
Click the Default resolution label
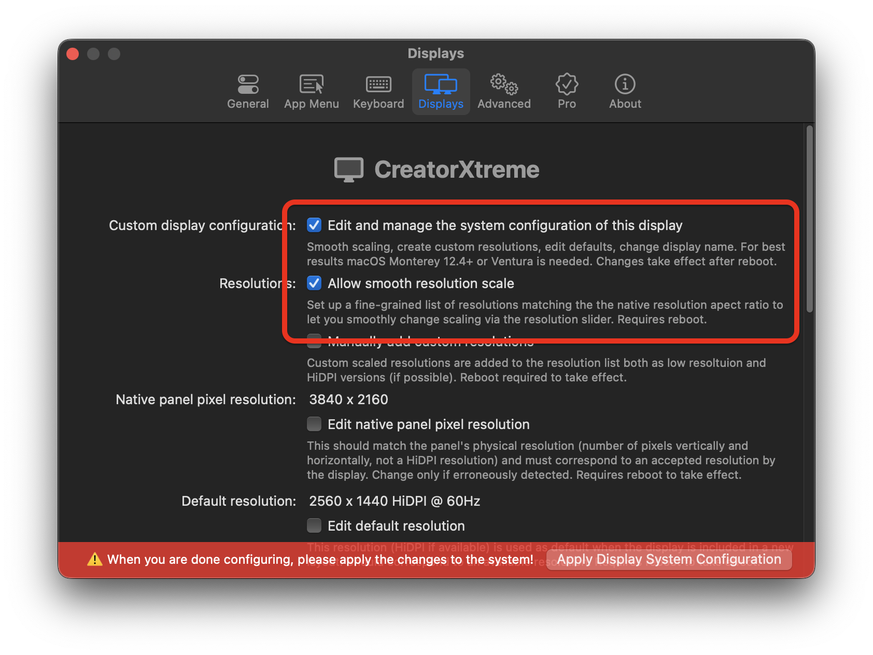238,501
